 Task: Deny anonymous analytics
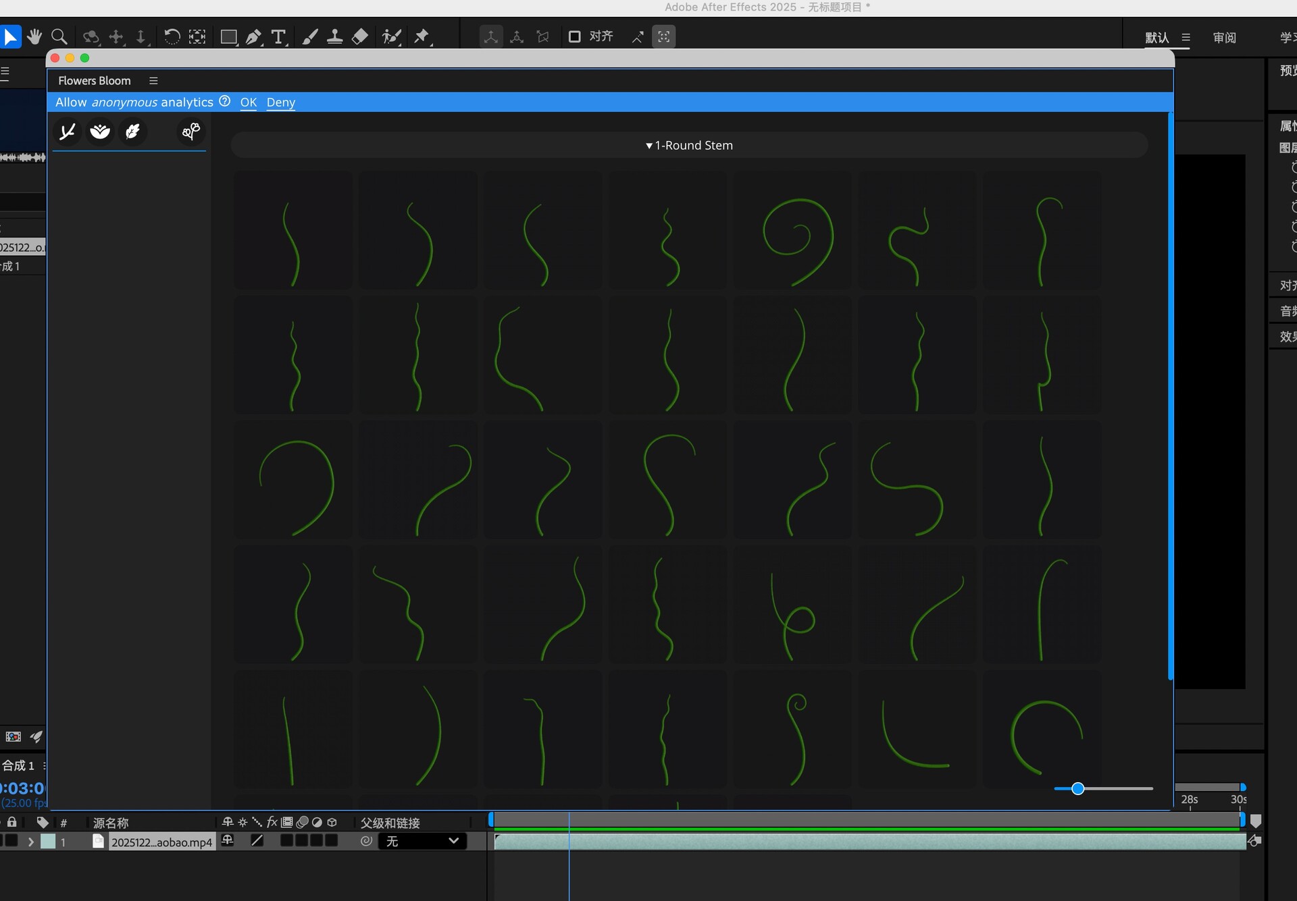280,102
